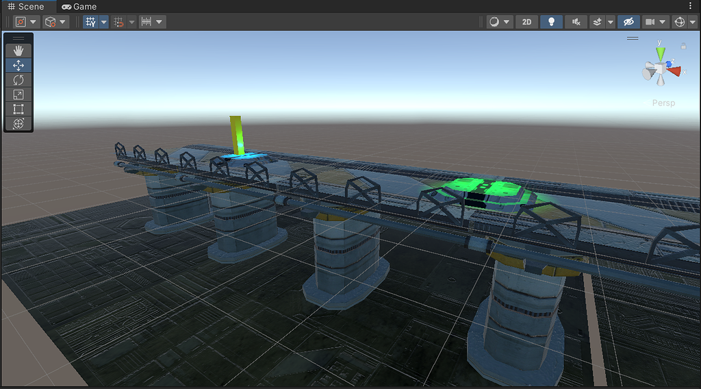701x389 pixels.
Task: Select the combined Transform tool
Action: click(18, 123)
